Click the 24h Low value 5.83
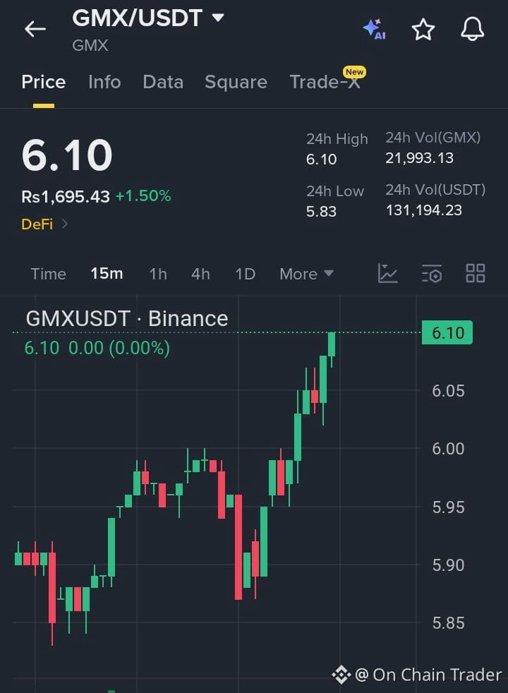The height and width of the screenshot is (693, 508). (321, 211)
